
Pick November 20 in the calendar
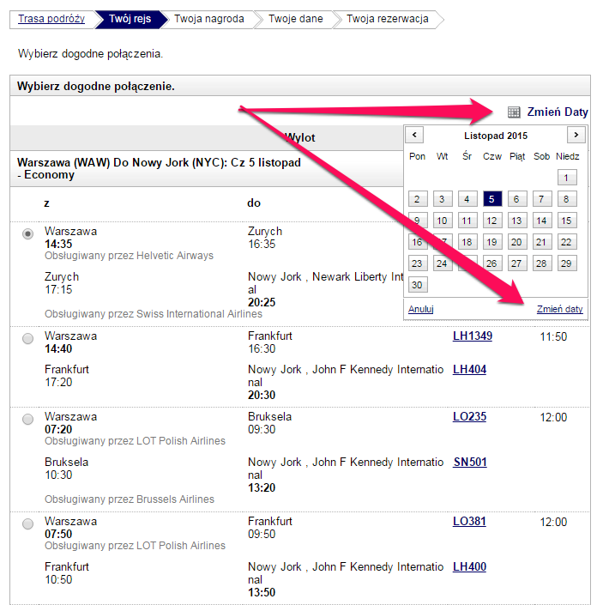click(x=516, y=242)
